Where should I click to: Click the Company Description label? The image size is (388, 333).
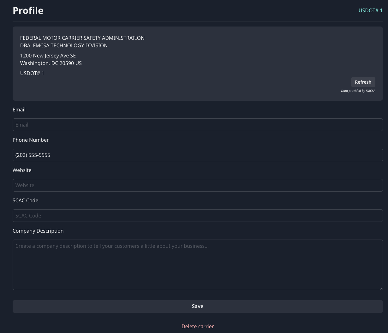pos(38,231)
